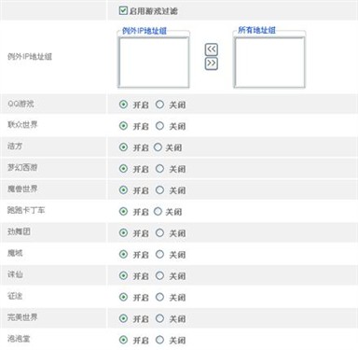Select 关闭 for 征途
The image size is (358, 350).
(159, 297)
